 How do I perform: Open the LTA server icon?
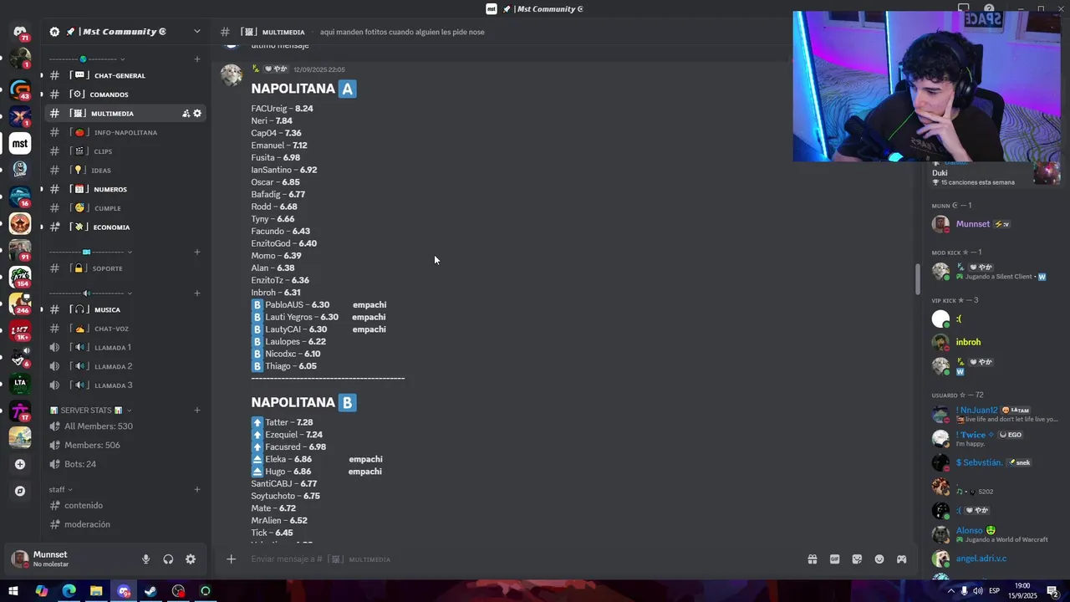20,383
